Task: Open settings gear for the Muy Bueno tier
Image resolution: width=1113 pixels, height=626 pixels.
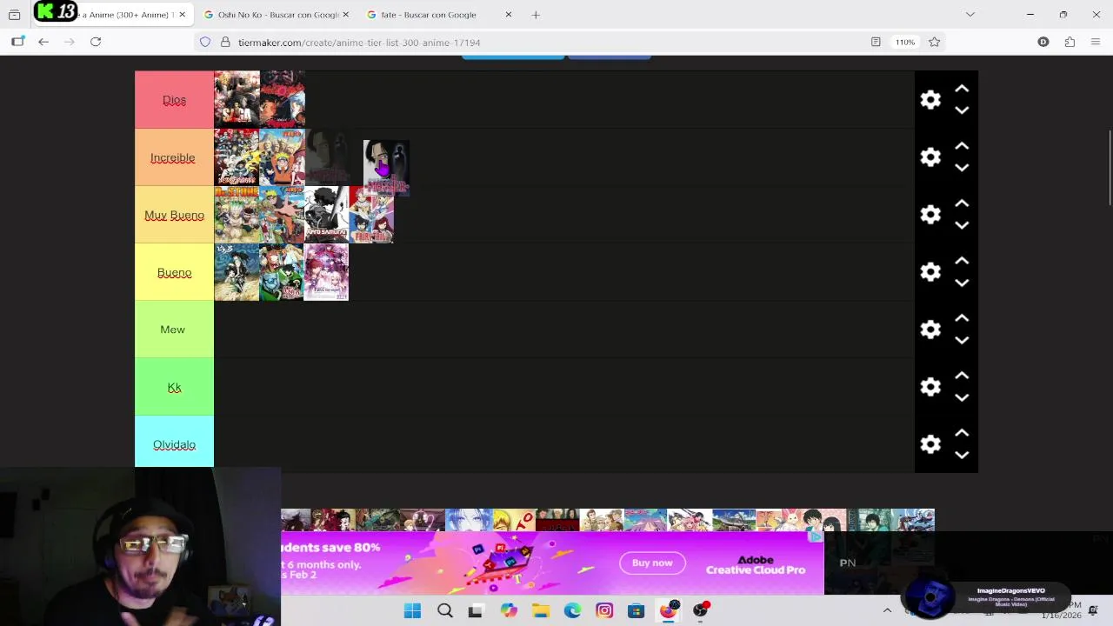Action: point(930,215)
